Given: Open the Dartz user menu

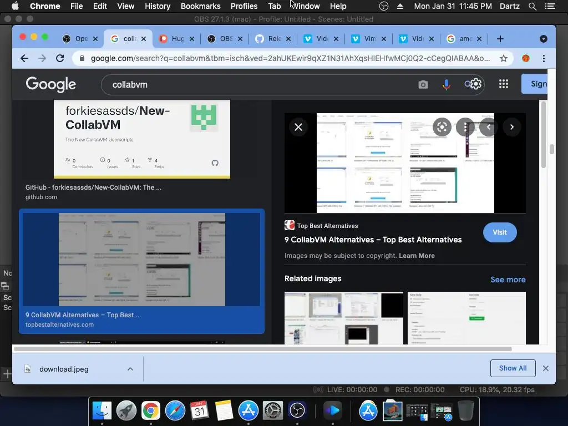Looking at the screenshot, I should (509, 6).
